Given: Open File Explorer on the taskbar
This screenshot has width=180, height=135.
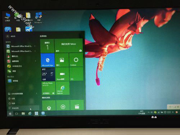Looking at the screenshot, I should click(x=23, y=113).
